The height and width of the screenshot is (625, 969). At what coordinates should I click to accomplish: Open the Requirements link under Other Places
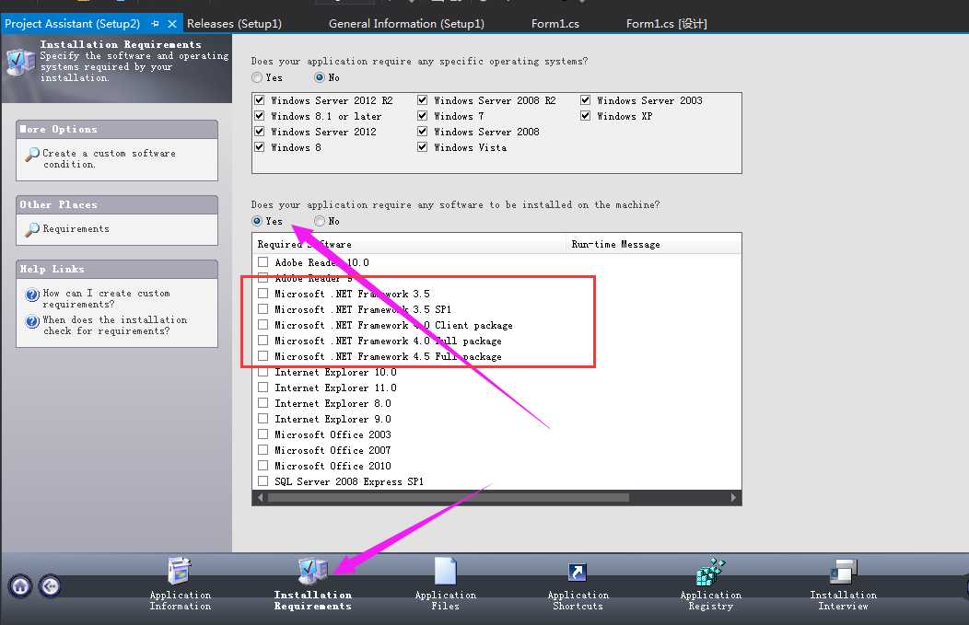76,228
